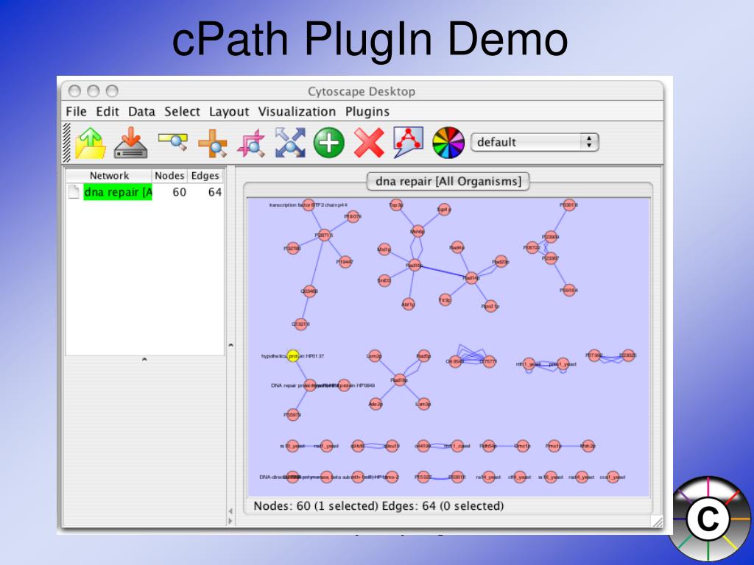This screenshot has width=754, height=565.
Task: Click the document icon beside dna repair
Action: 74,192
